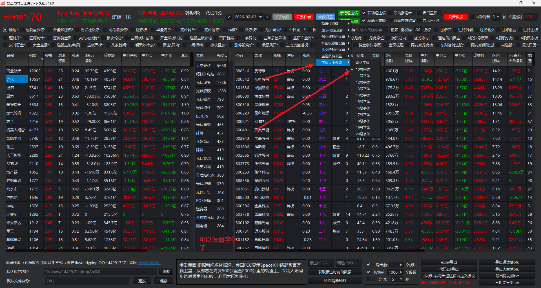Open the 访问作者网站 link
This screenshot has width=541, height=288.
pyautogui.click(x=149, y=263)
